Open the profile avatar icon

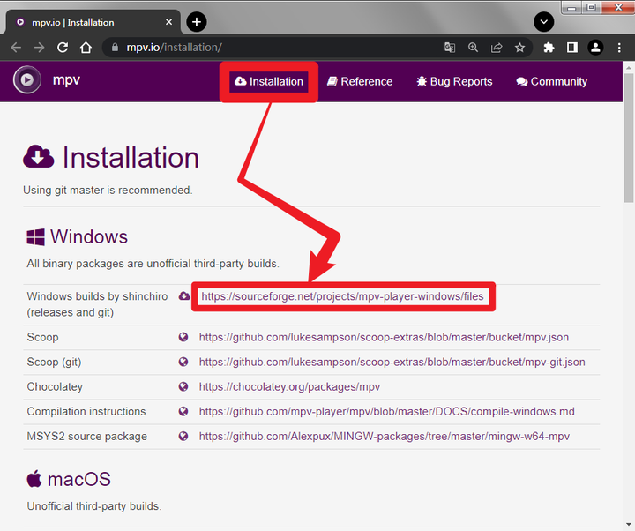click(x=595, y=48)
